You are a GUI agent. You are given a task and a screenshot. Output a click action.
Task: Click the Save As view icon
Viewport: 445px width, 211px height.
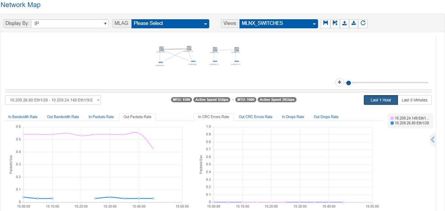(335, 23)
